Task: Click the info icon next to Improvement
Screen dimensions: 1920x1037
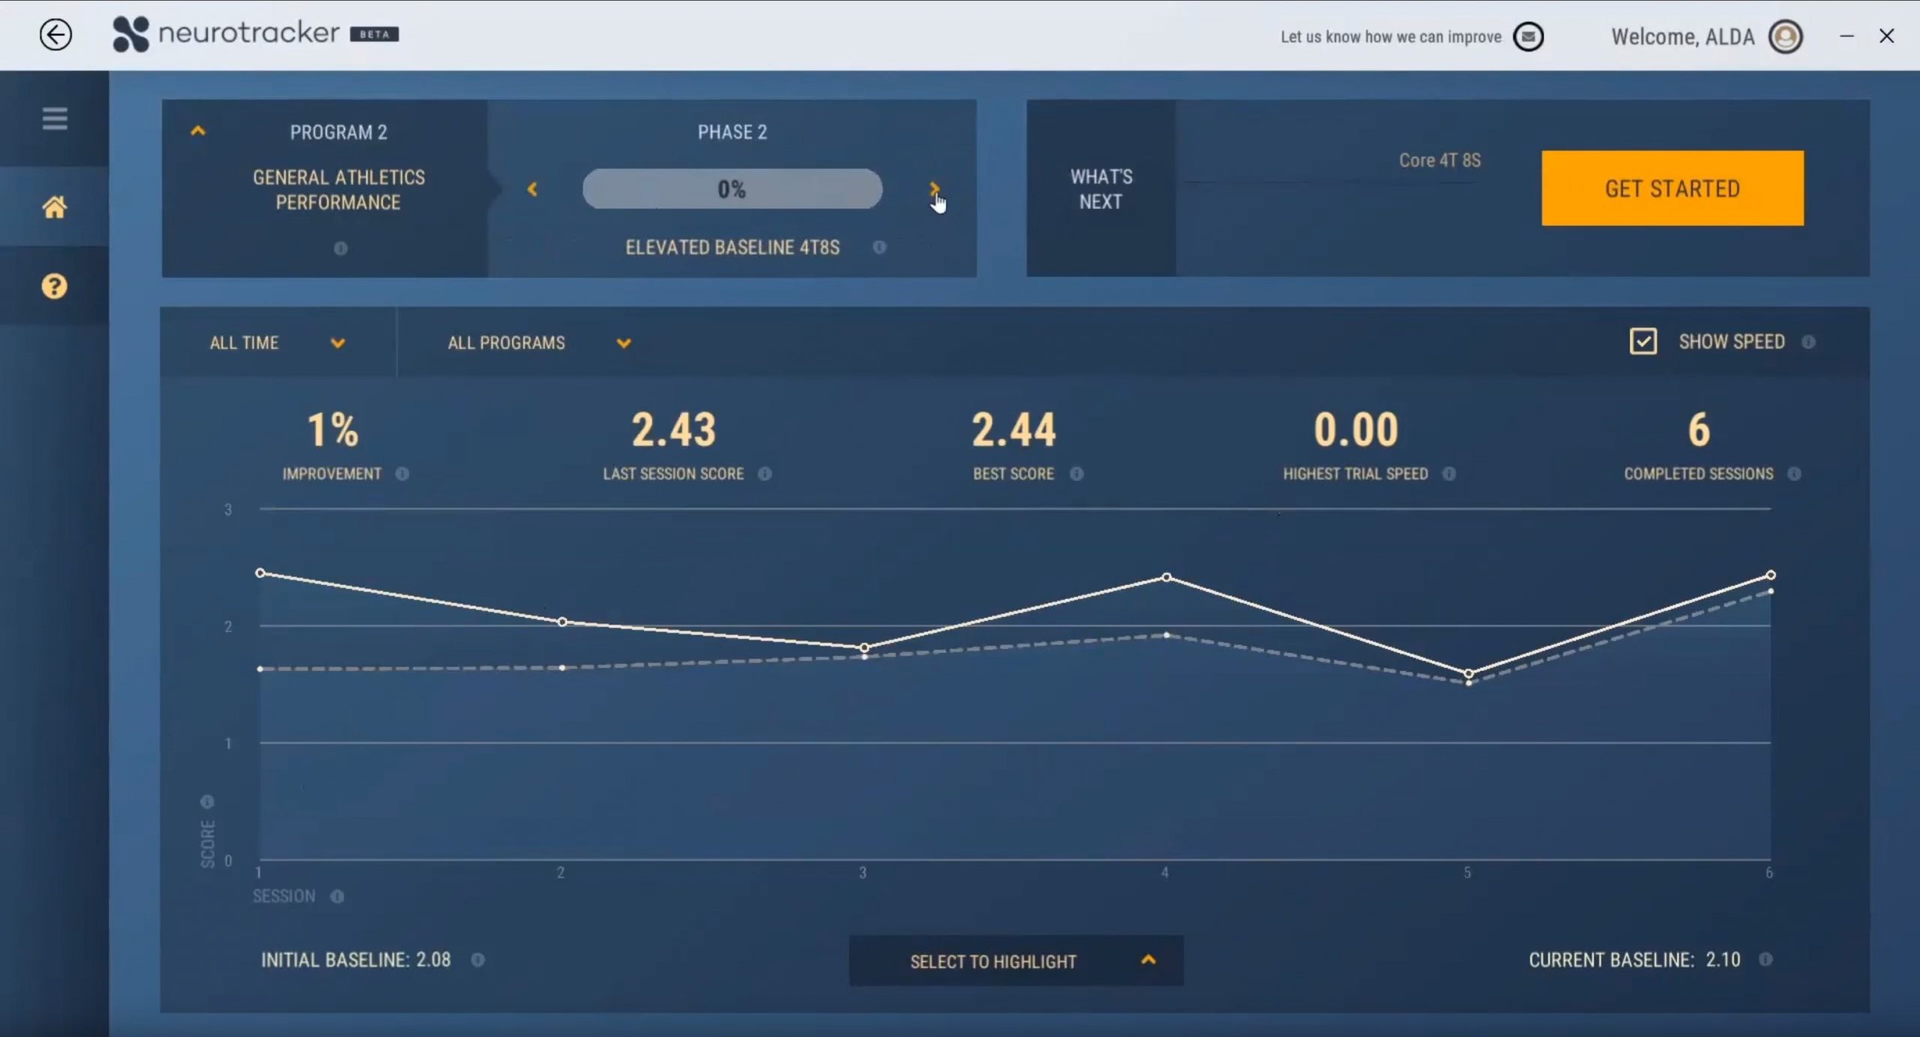Action: coord(404,473)
